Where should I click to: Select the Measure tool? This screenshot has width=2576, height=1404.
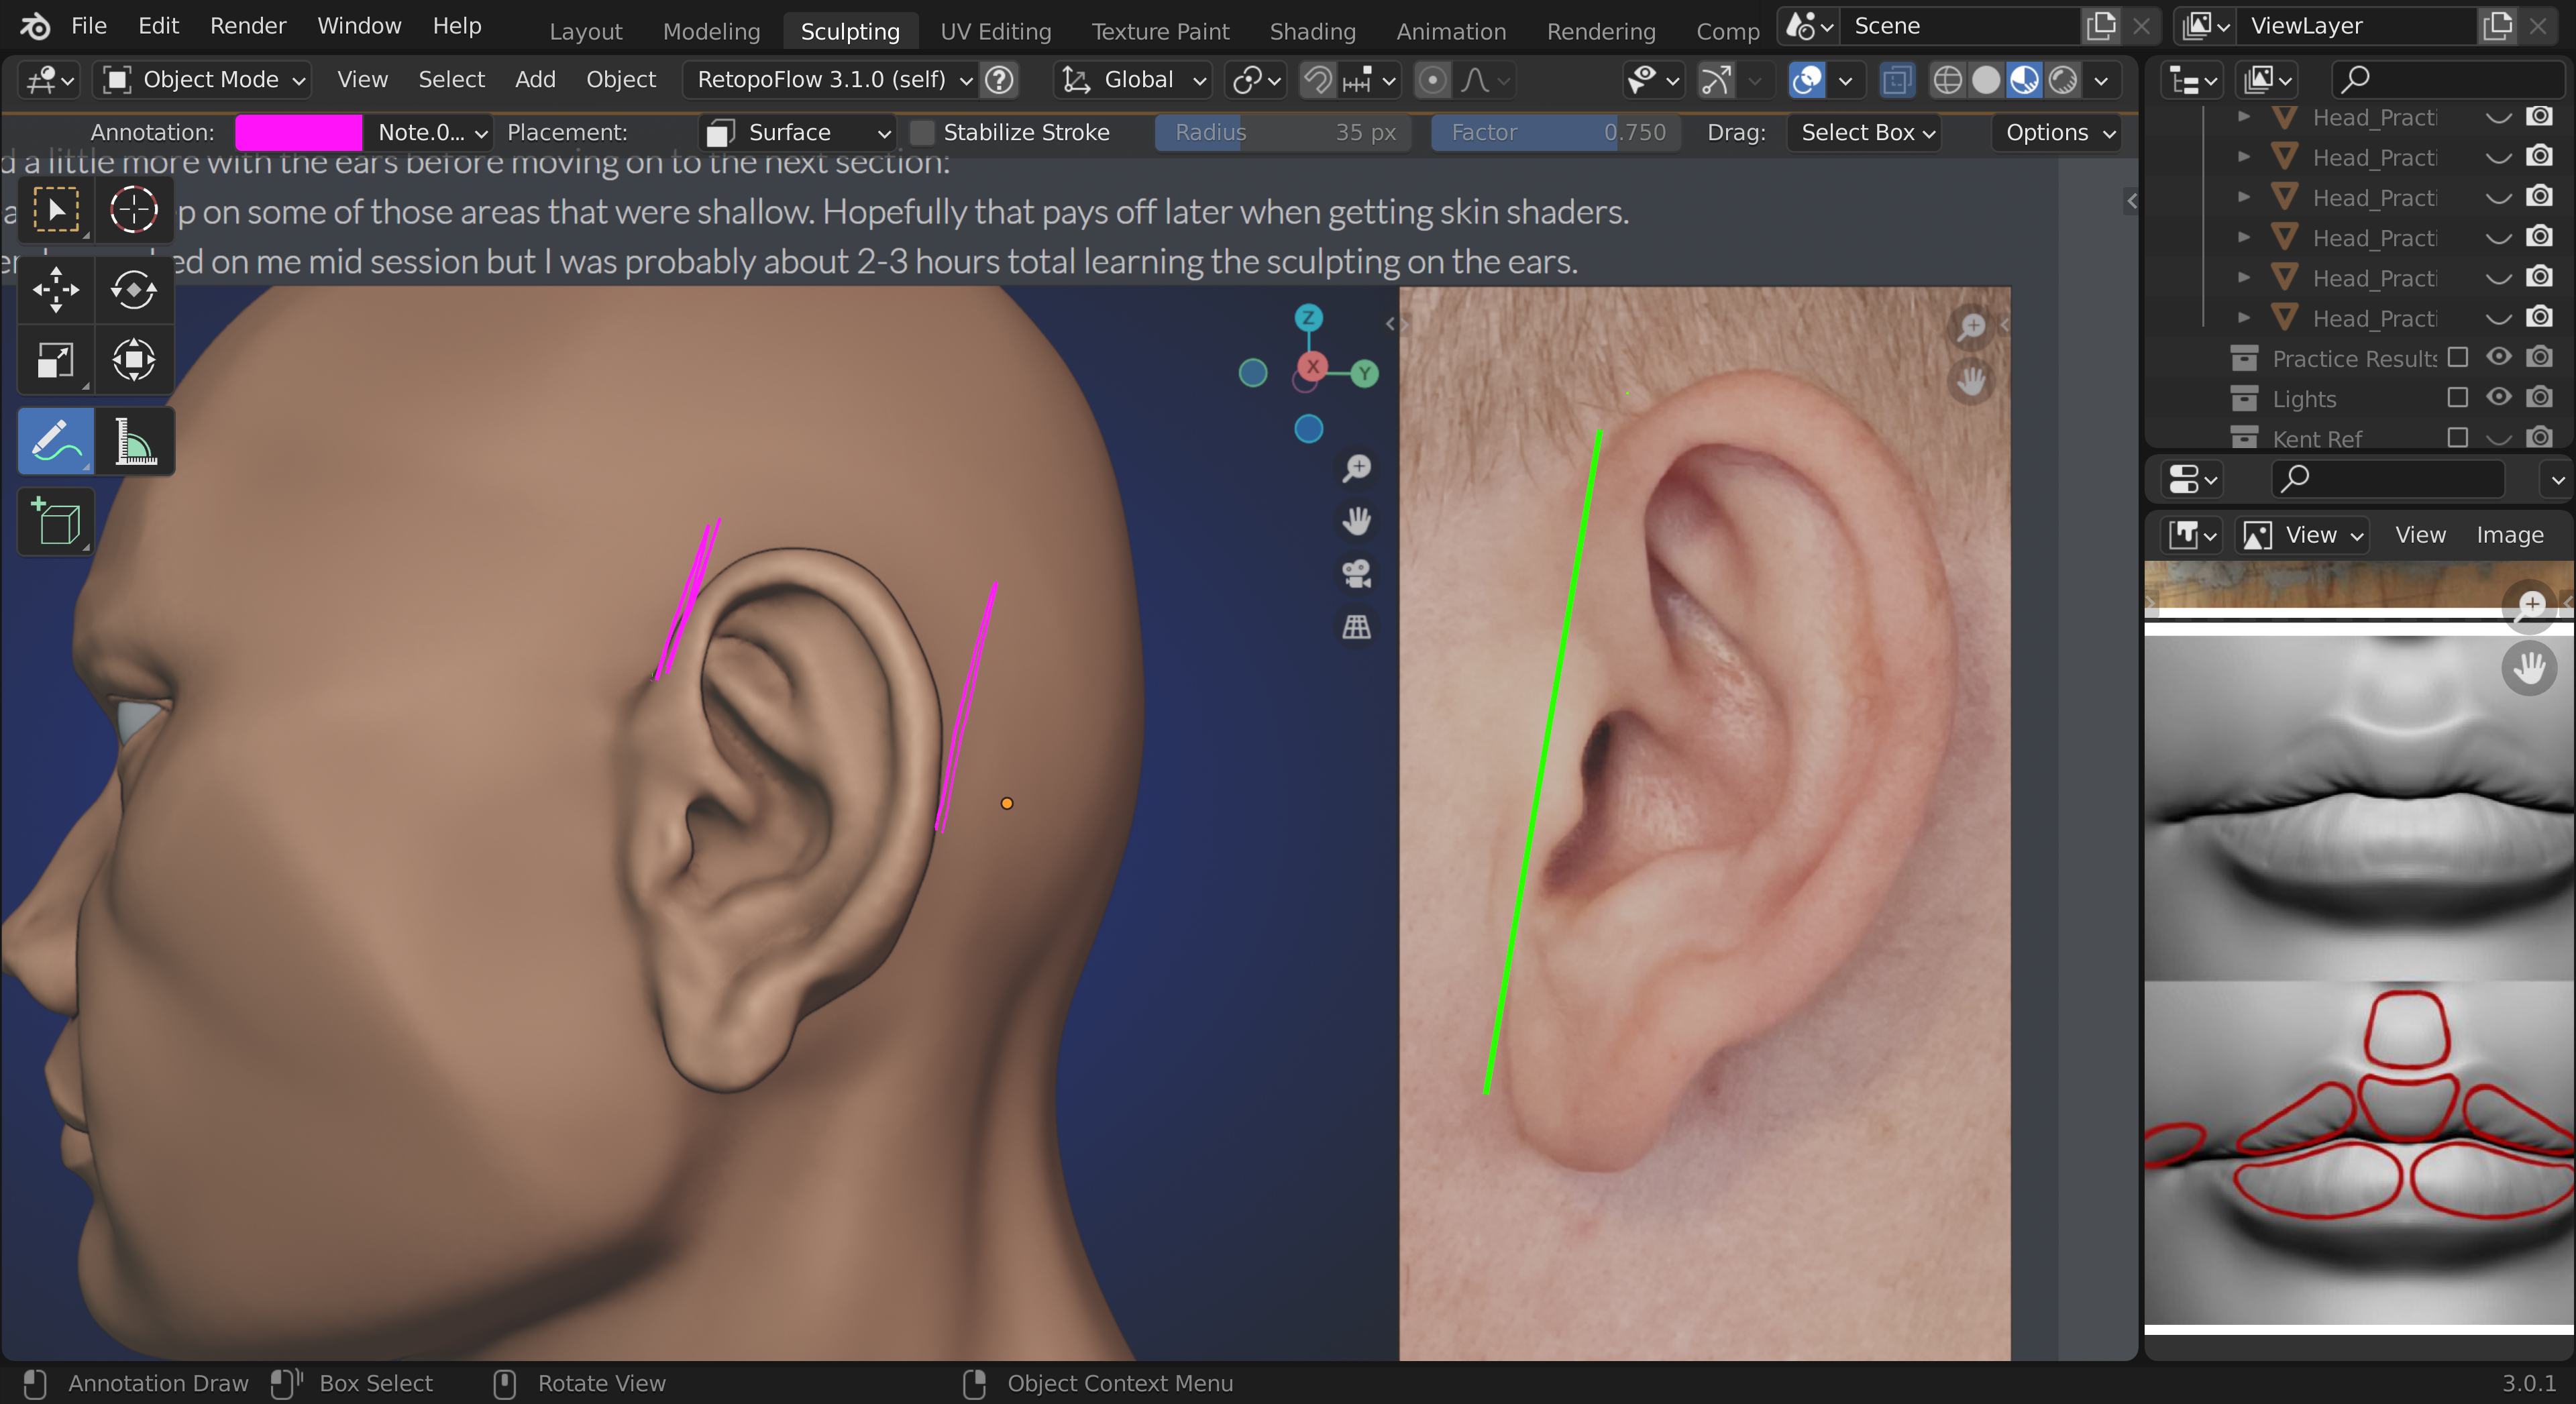pyautogui.click(x=135, y=441)
